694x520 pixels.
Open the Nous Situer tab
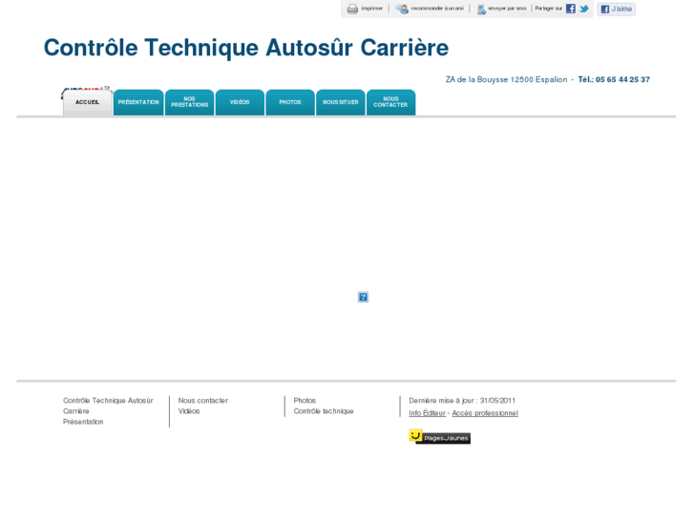tap(341, 103)
